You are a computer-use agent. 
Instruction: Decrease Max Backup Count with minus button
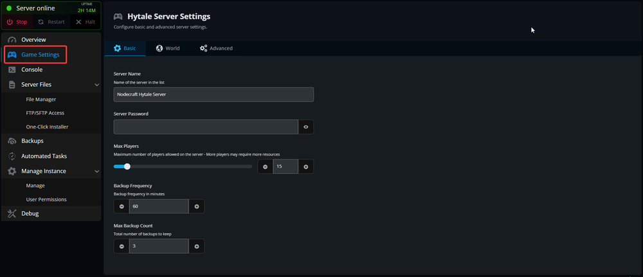[x=122, y=246]
